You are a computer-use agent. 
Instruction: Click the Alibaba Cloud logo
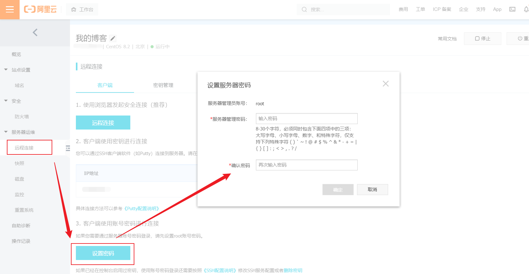coord(40,9)
